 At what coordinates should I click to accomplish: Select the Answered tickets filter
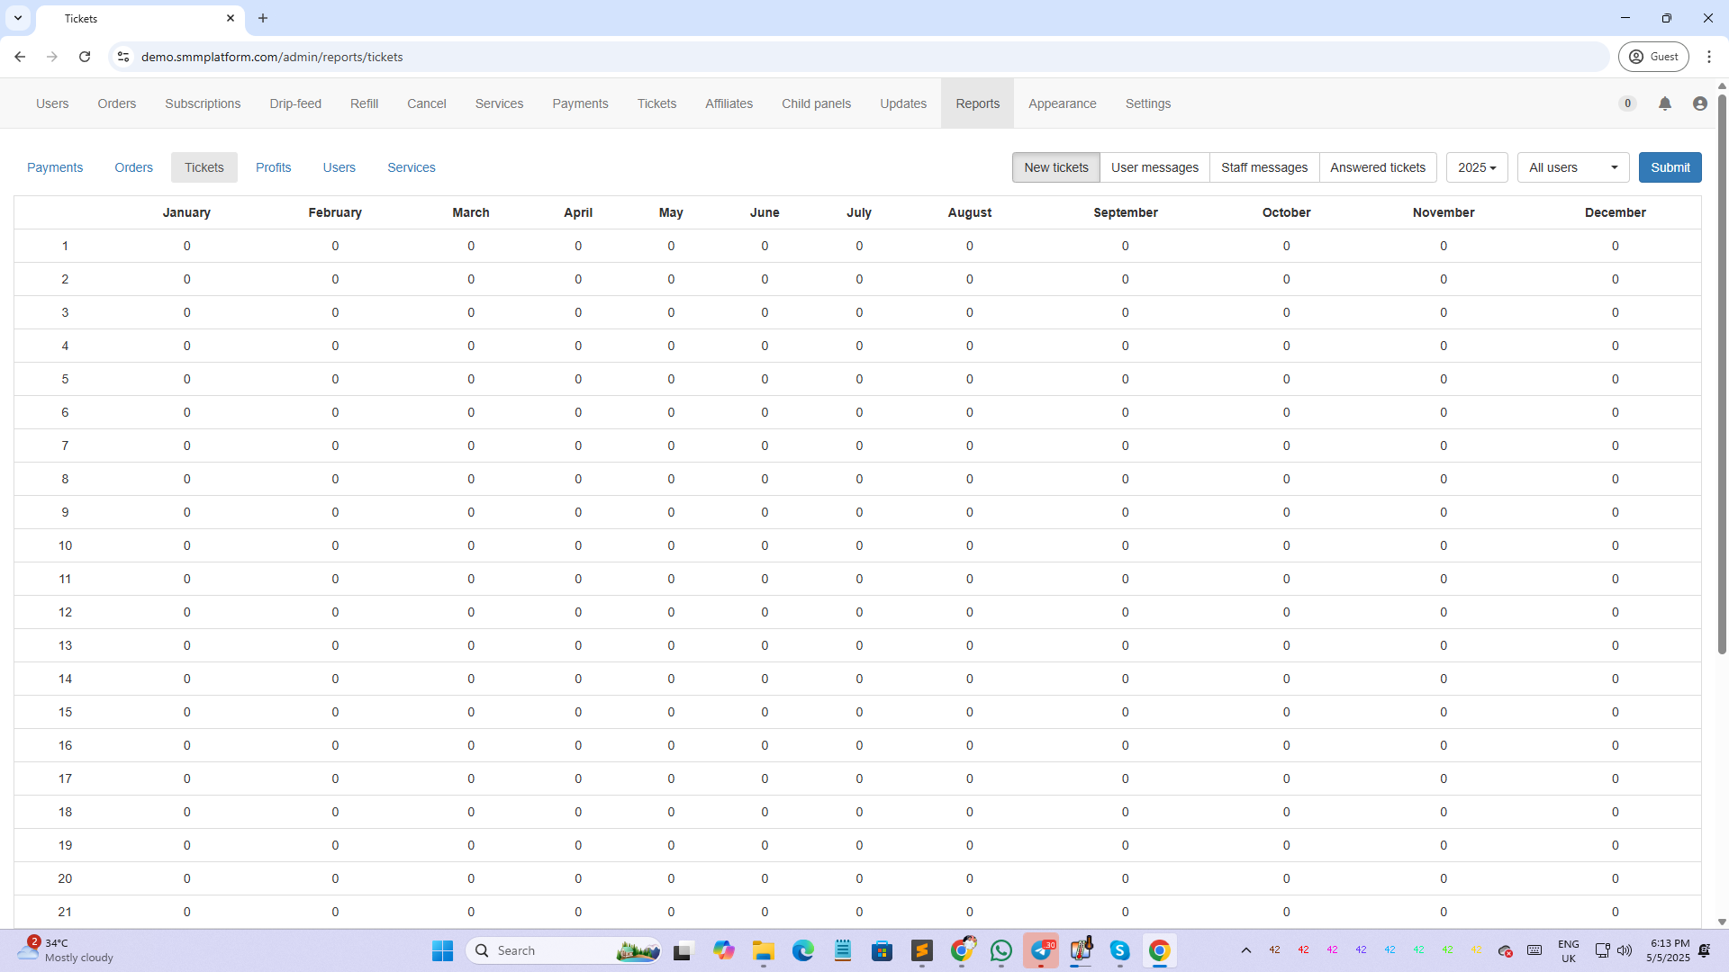click(x=1377, y=167)
